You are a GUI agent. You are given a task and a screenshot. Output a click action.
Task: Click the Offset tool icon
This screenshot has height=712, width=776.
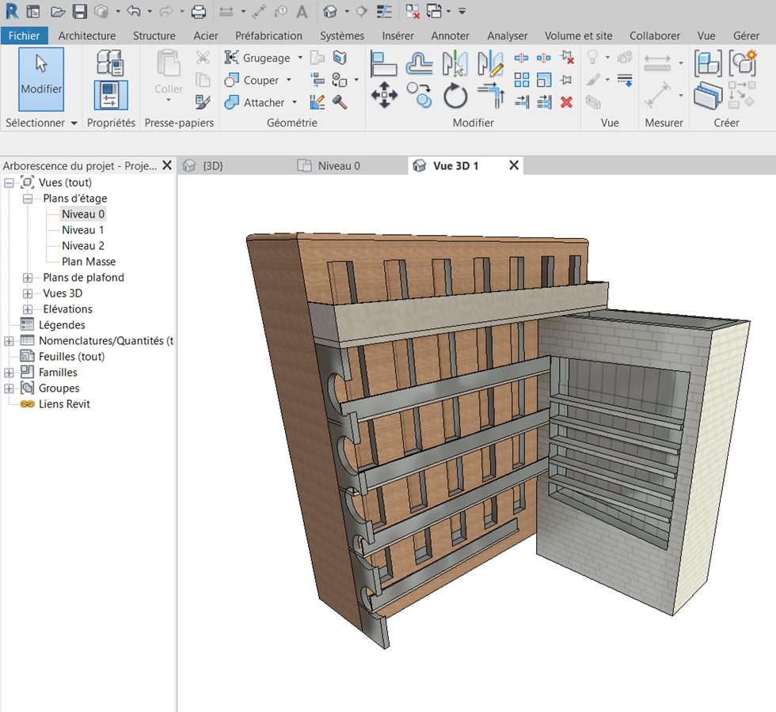(420, 63)
